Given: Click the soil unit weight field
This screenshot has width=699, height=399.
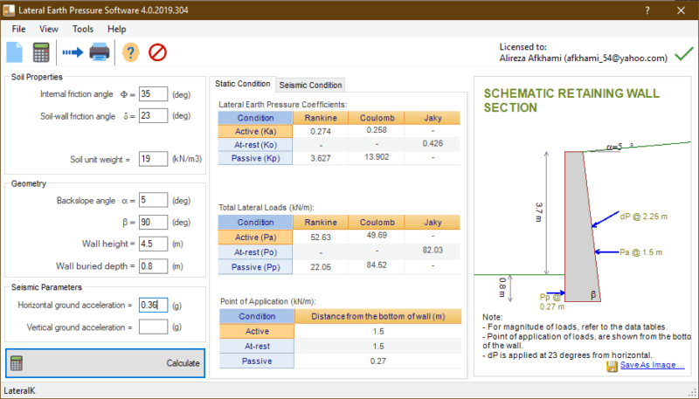Looking at the screenshot, I should (x=154, y=159).
